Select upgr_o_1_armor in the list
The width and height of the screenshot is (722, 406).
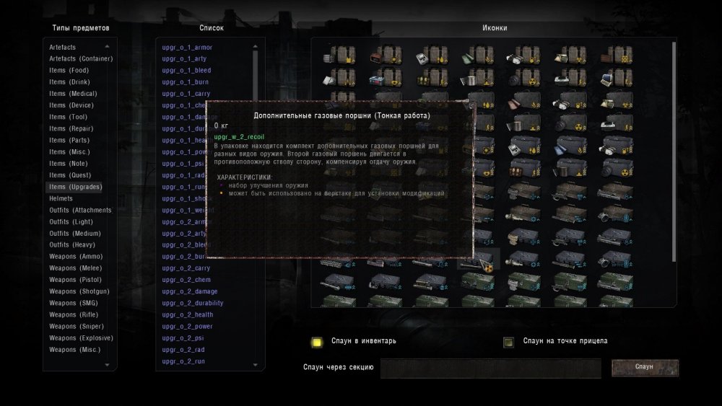pos(187,48)
